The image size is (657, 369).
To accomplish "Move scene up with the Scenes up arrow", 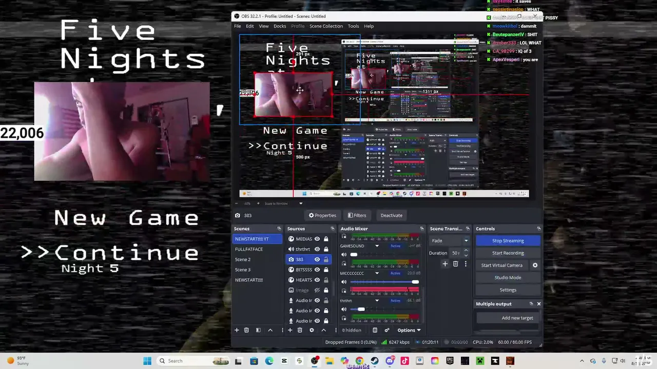I will pyautogui.click(x=270, y=330).
